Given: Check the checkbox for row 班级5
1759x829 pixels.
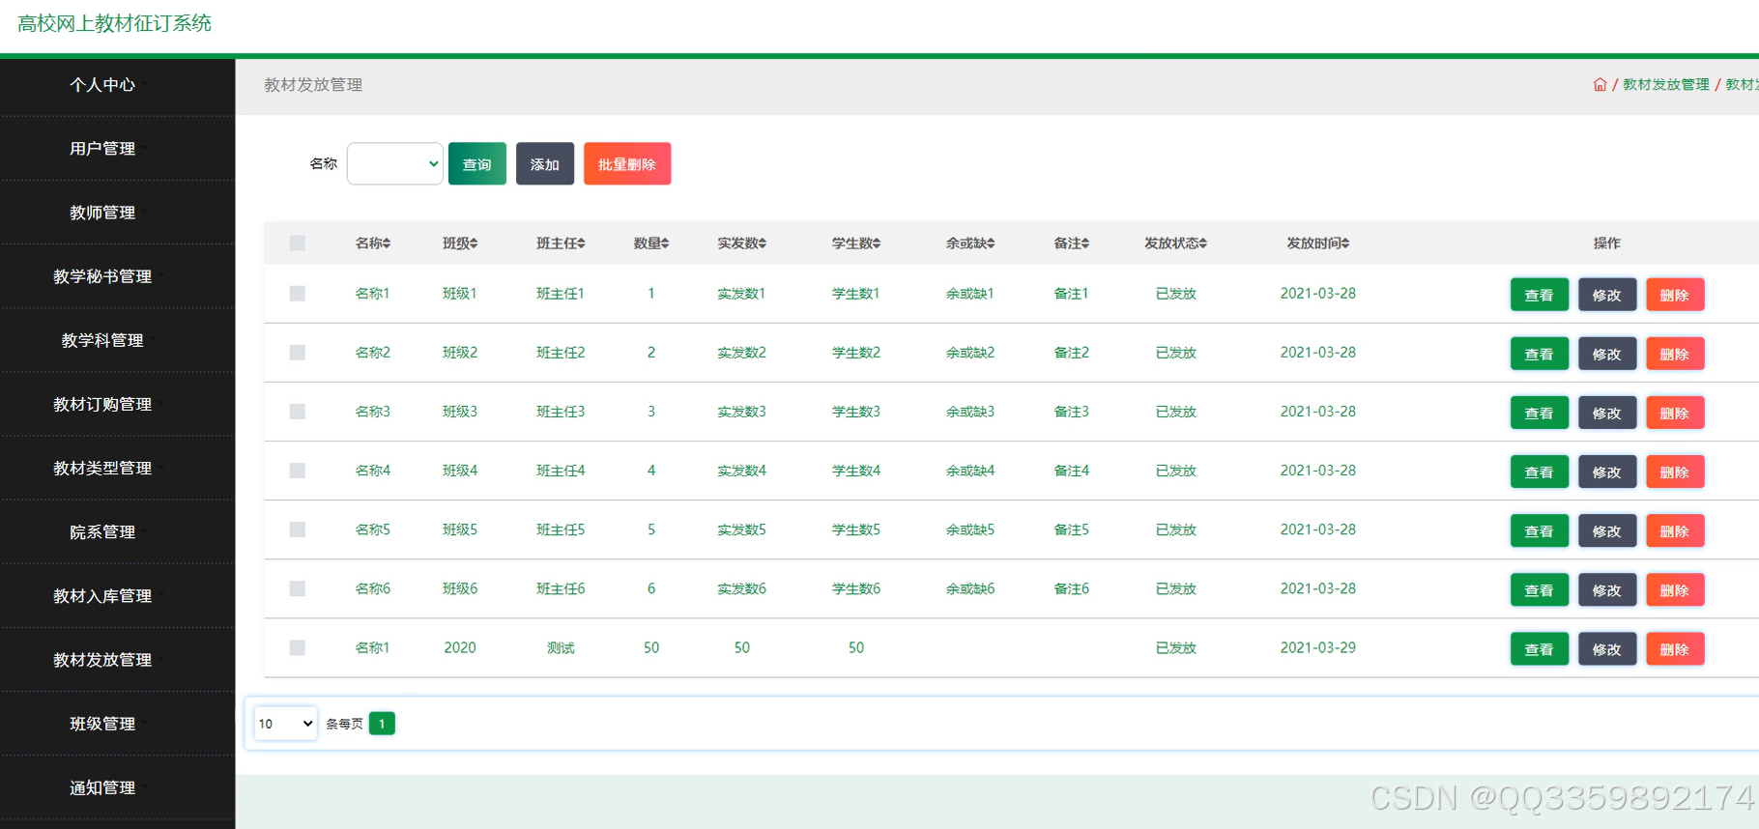Looking at the screenshot, I should 298,529.
